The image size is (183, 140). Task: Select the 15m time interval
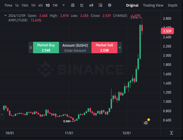(25, 5)
